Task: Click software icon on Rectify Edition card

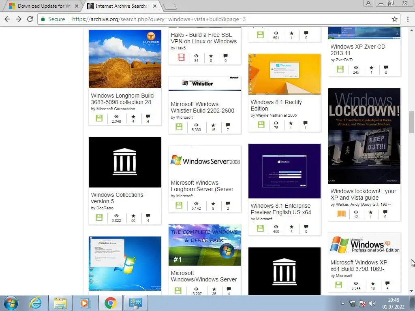Action: click(261, 125)
